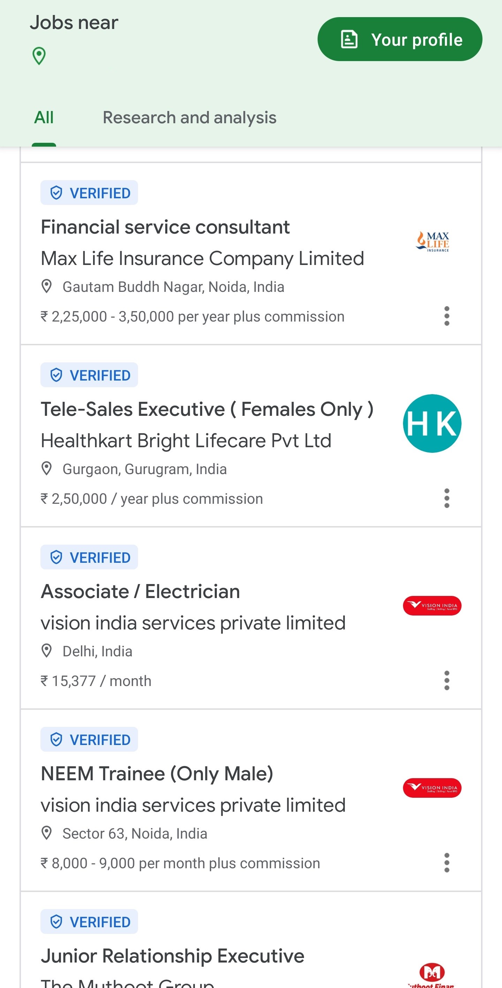Click the Max Life Insurance logo

coord(432,242)
